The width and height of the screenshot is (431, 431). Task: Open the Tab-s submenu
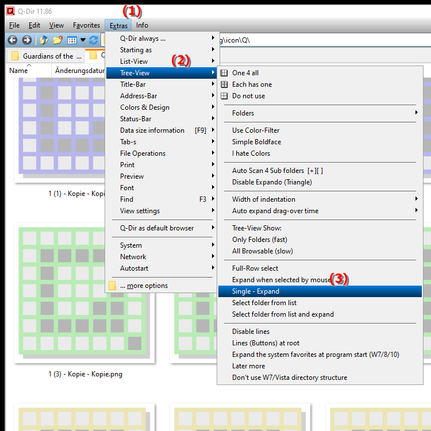[x=161, y=142]
